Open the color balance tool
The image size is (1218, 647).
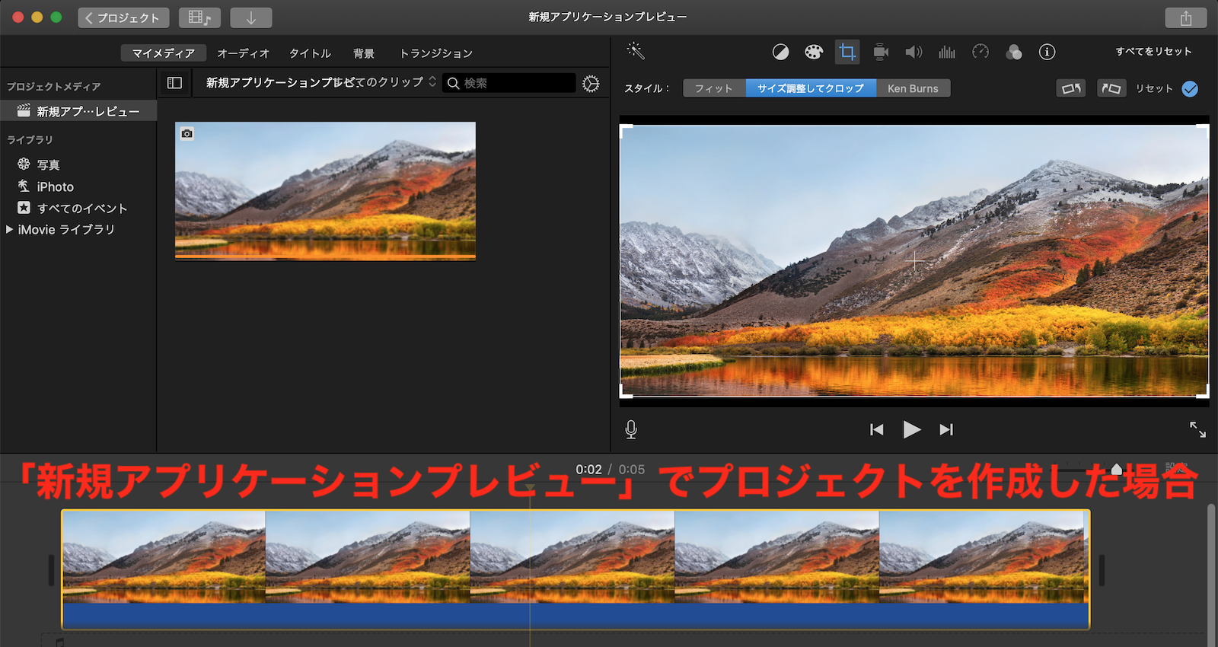(x=780, y=52)
